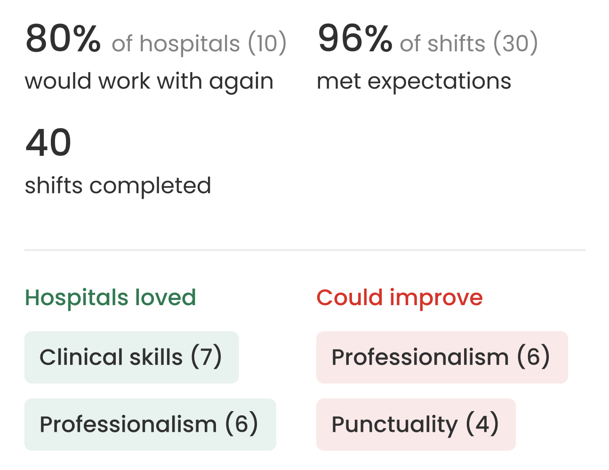Image resolution: width=609 pixels, height=470 pixels.
Task: Select the 'of hospitals (10)' text
Action: pos(199,43)
